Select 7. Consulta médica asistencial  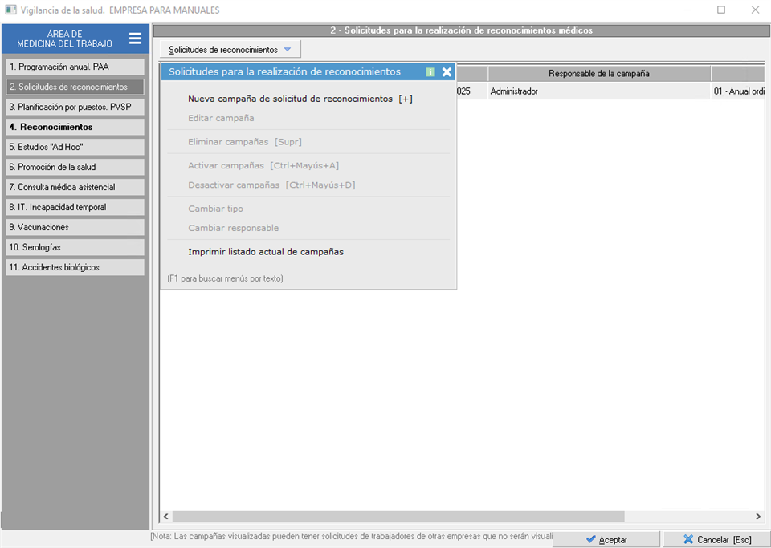75,187
